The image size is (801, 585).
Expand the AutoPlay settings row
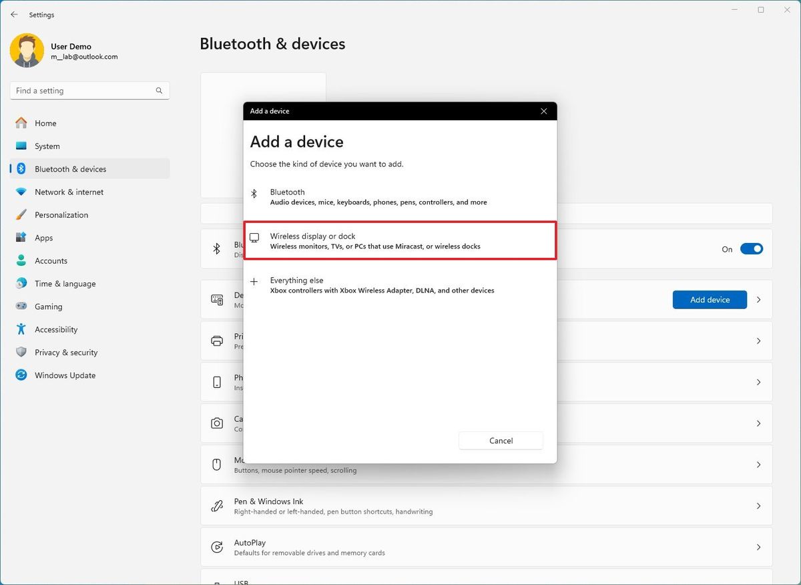click(x=487, y=546)
